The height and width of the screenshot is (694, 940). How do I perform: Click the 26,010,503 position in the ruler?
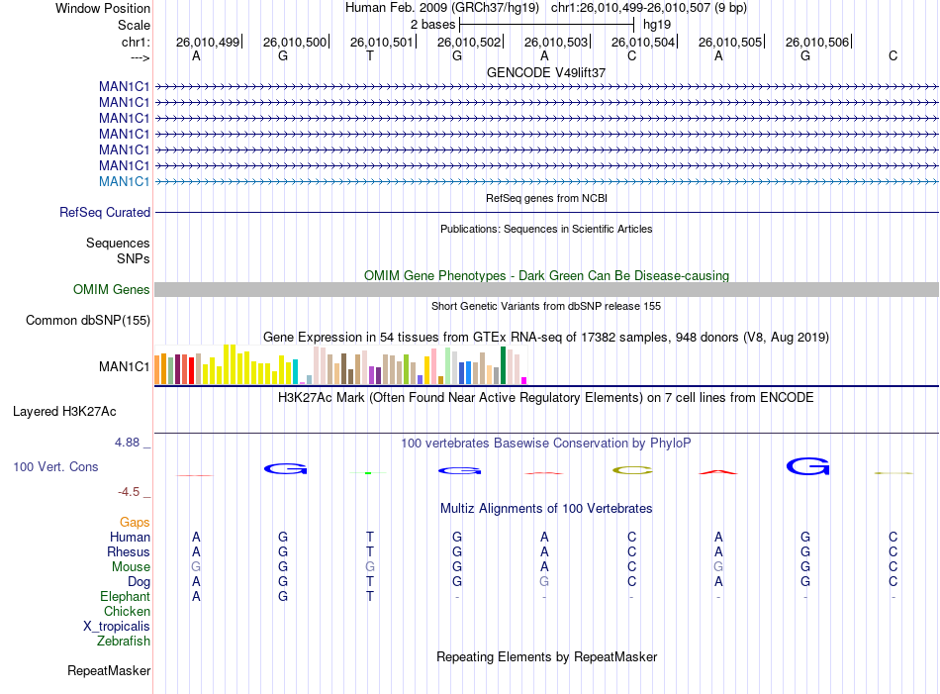coord(556,42)
